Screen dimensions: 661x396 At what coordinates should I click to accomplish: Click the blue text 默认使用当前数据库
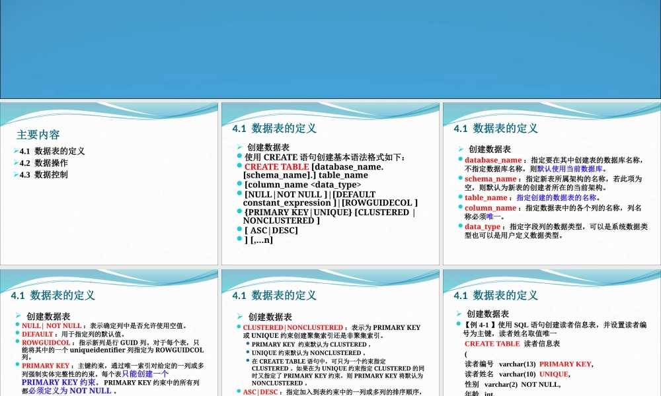tap(570, 169)
